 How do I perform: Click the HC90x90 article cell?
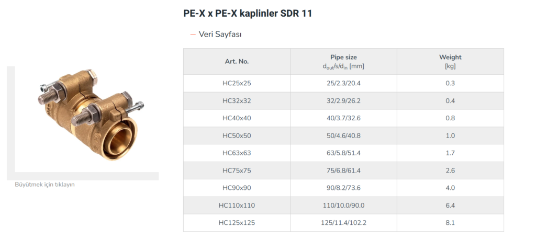coord(237,188)
